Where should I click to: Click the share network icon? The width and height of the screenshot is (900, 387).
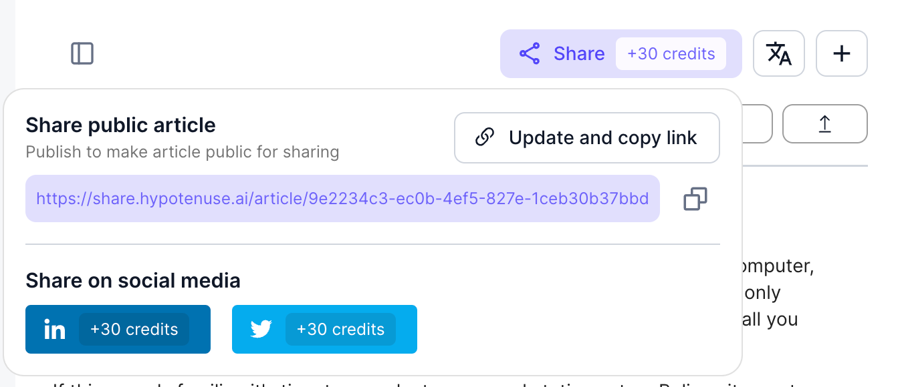[x=530, y=53]
